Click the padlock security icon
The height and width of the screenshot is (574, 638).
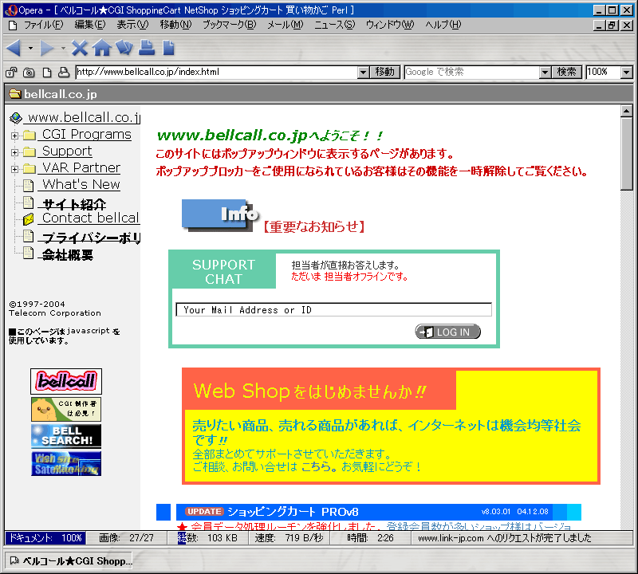coord(11,73)
